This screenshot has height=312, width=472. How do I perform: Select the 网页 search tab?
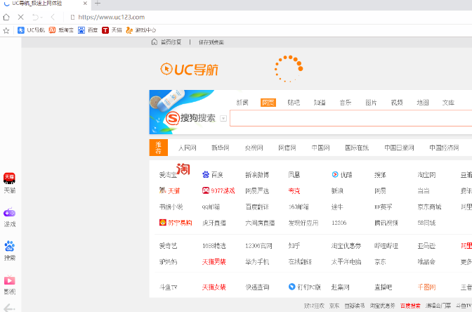[268, 103]
